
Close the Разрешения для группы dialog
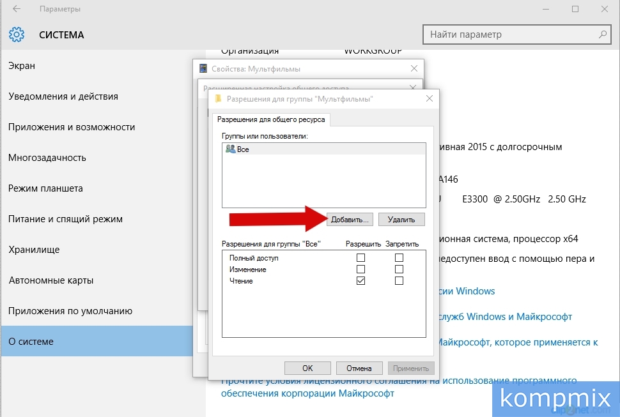pyautogui.click(x=430, y=99)
